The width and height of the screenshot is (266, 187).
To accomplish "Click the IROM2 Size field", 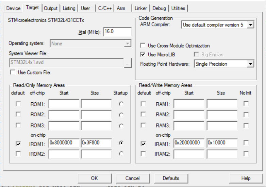I will pos(96,154).
